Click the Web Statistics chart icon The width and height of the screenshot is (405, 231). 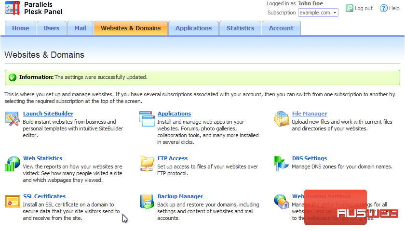(12, 163)
